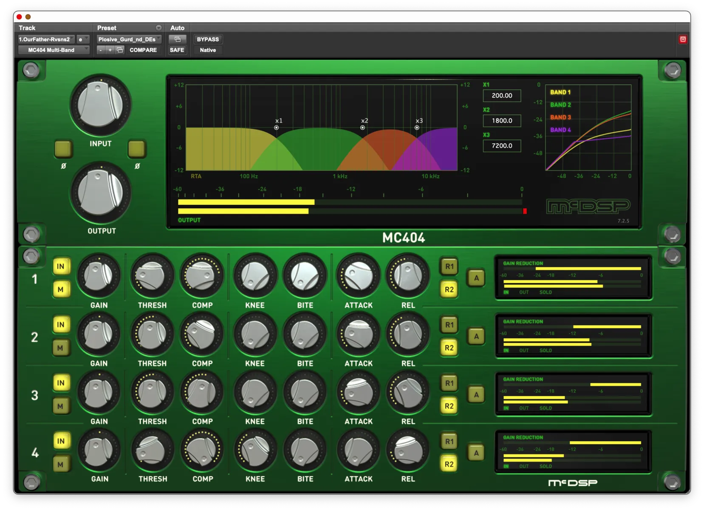This screenshot has height=510, width=704.
Task: Click the copy settings icon under Auto
Action: tap(177, 39)
